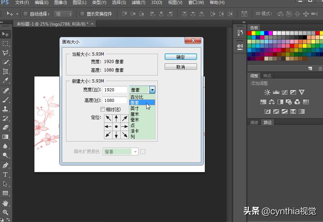Open the 滤镜 menu

138,3
